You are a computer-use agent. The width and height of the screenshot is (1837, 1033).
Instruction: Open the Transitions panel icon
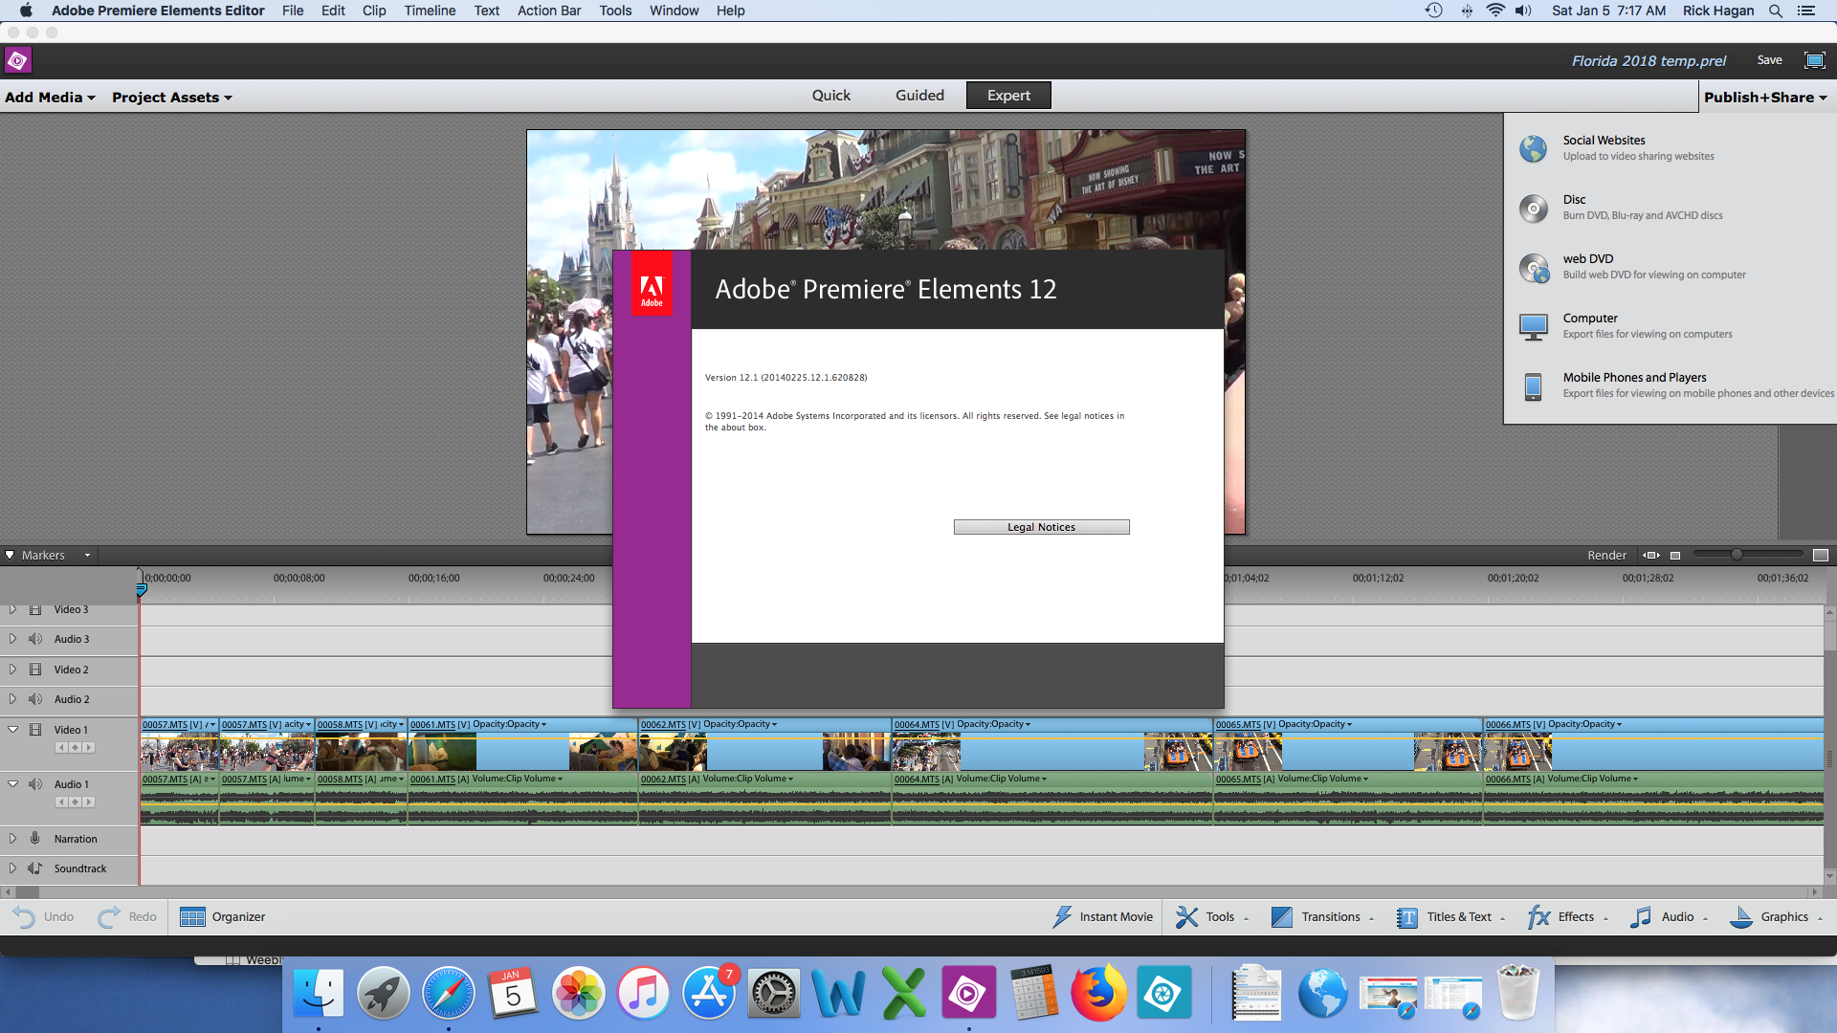tap(1281, 917)
